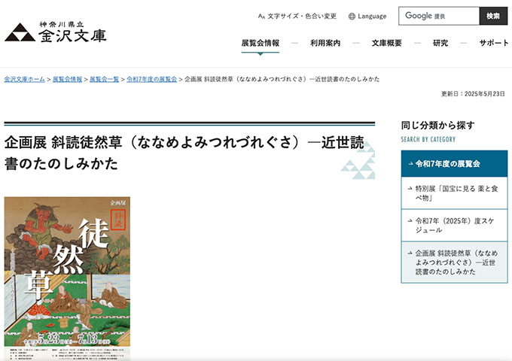Select 企画展 斜読徒然草 sidebar link

click(x=454, y=262)
